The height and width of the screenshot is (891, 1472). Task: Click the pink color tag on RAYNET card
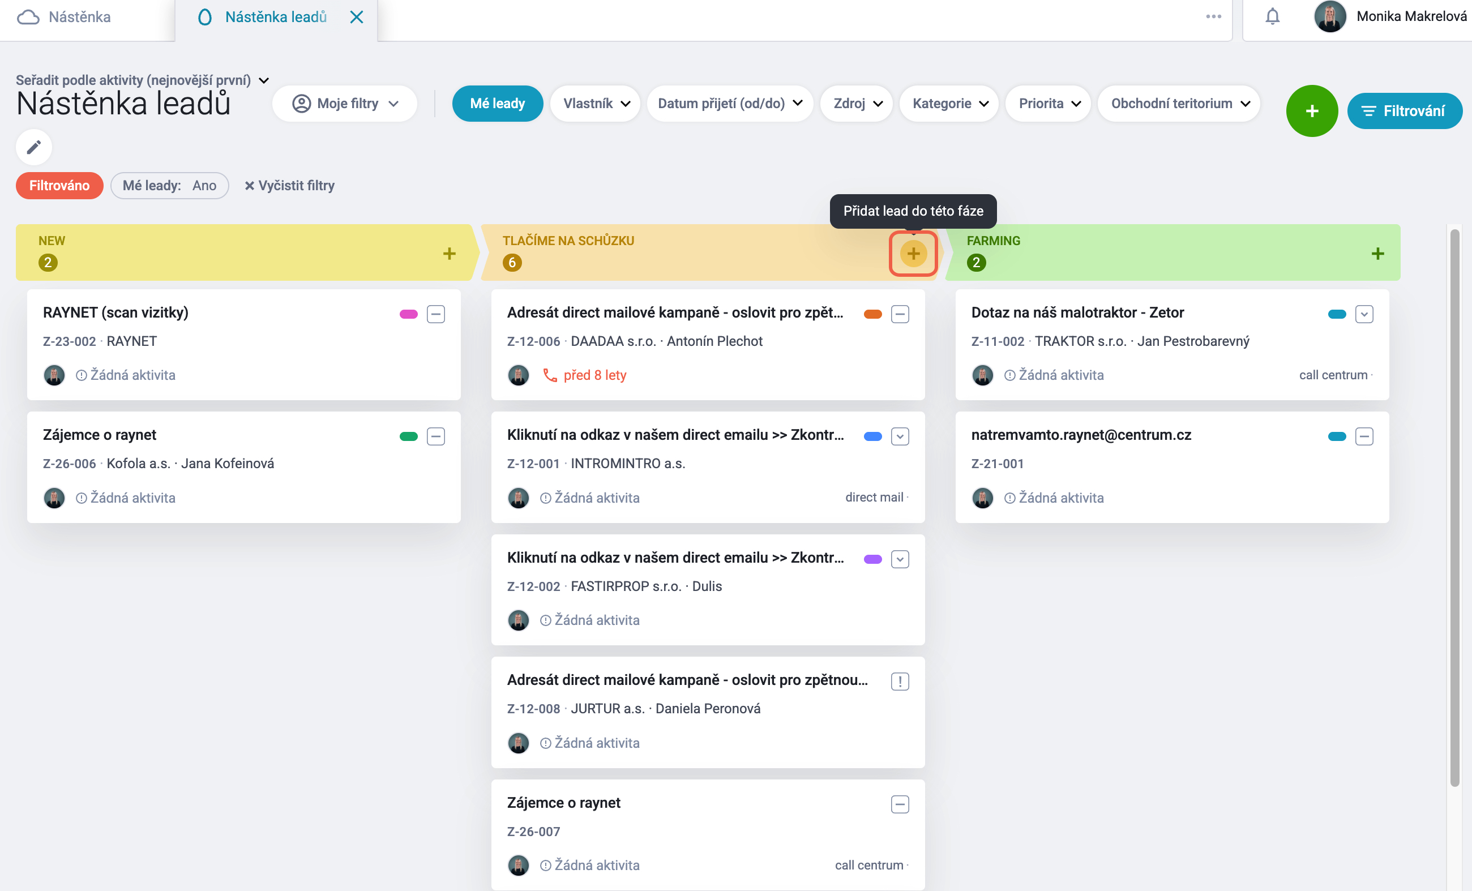(x=409, y=314)
